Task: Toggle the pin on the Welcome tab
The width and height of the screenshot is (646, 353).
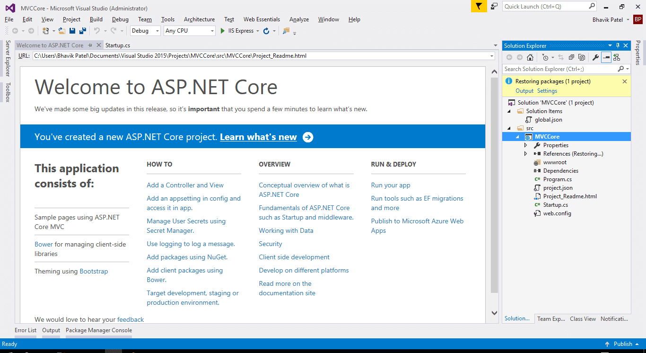Action: point(89,45)
